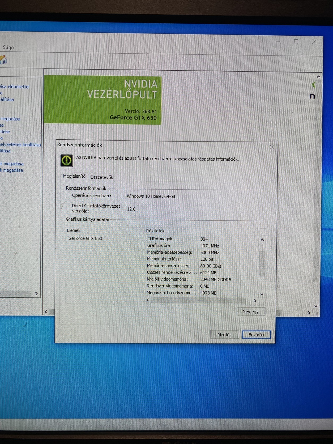Open the Súgó menu
Viewport: 333px width, 444px height.
(8, 47)
